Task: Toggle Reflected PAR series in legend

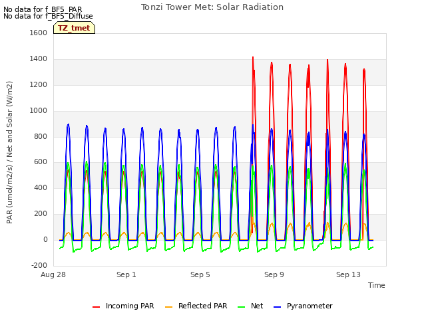Action: pyautogui.click(x=196, y=306)
